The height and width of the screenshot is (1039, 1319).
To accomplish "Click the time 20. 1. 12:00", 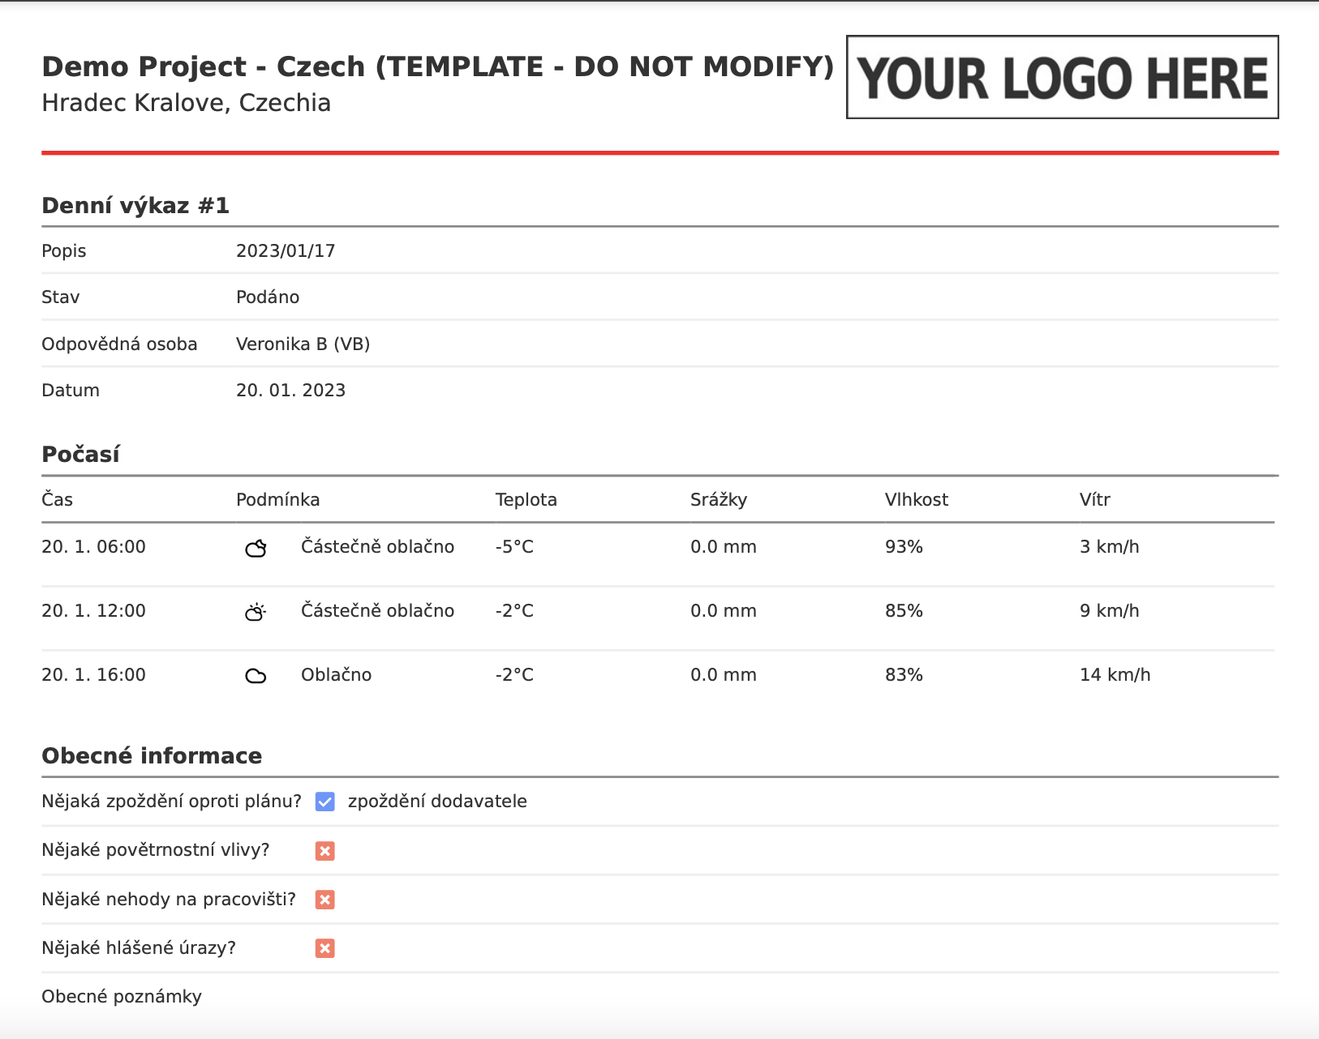I will pos(94,611).
